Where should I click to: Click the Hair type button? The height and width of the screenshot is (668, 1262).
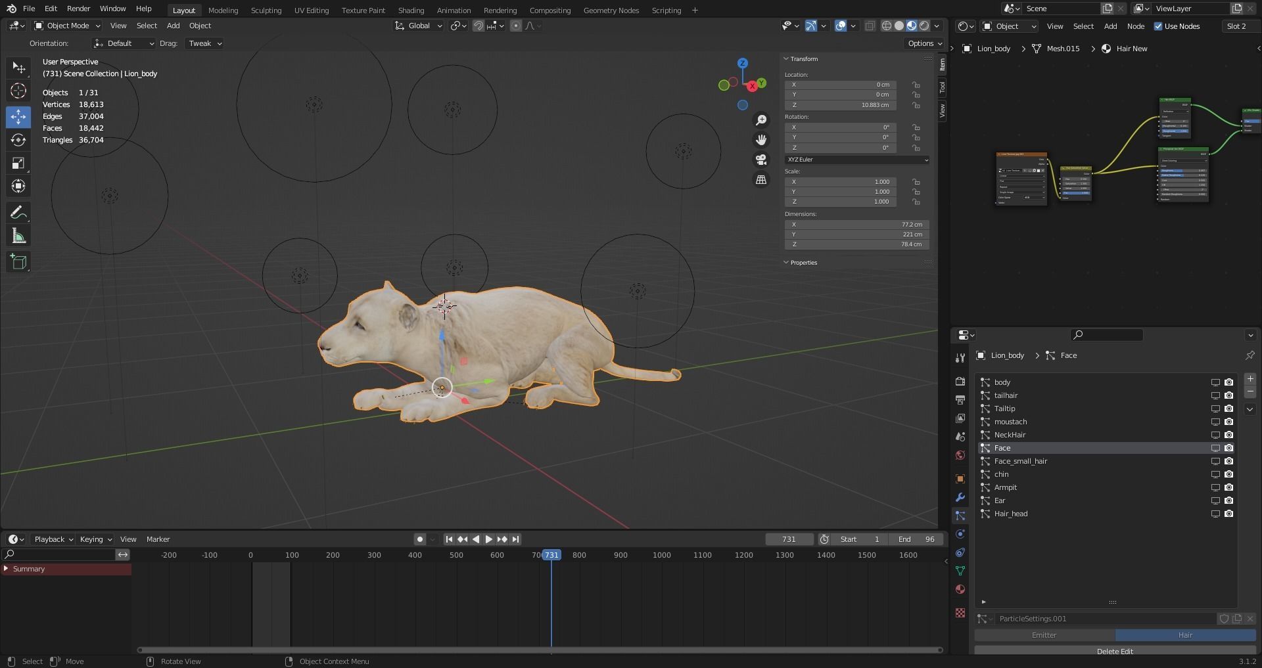click(x=1186, y=635)
